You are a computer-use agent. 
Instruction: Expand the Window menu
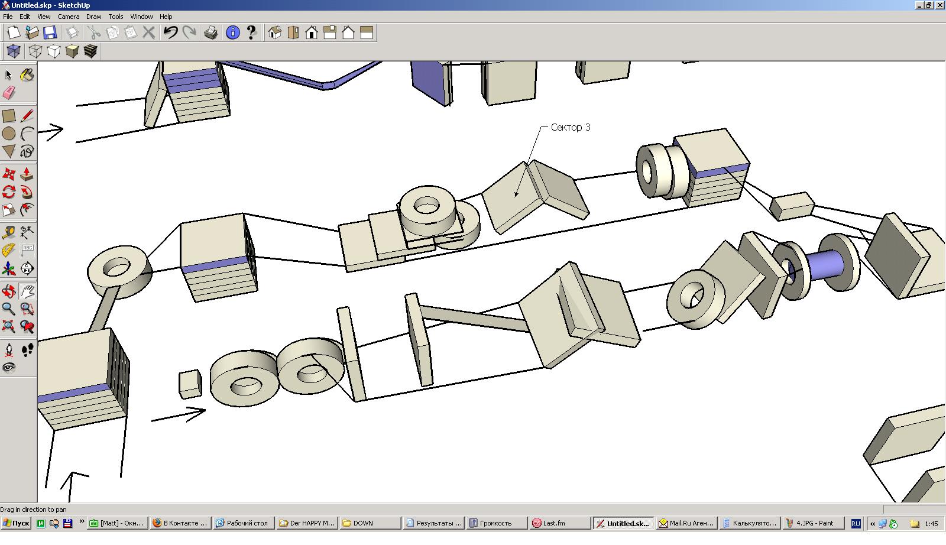[x=141, y=17]
